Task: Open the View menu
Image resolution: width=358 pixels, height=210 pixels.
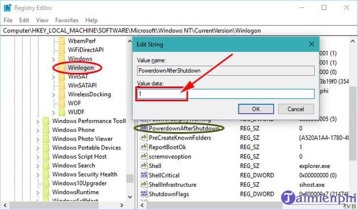Action: [42, 20]
